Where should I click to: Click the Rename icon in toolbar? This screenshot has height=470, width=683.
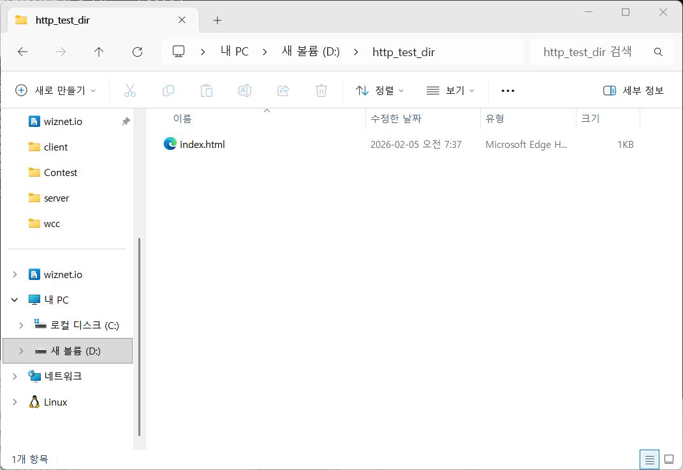click(245, 91)
